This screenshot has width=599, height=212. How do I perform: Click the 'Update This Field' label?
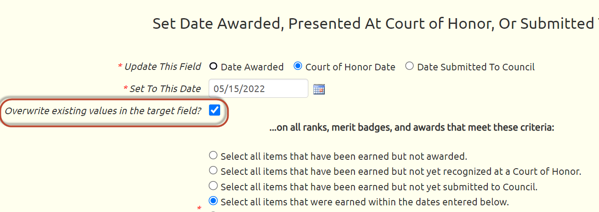[x=163, y=66]
